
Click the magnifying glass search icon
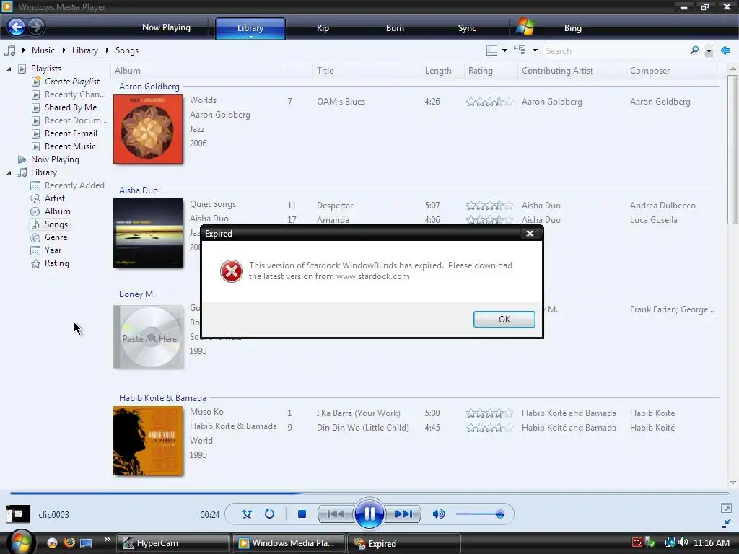(695, 50)
